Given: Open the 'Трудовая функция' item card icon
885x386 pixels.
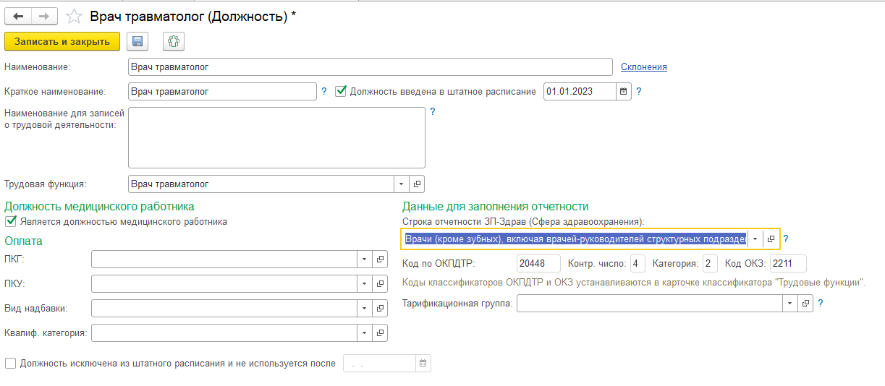Looking at the screenshot, I should click(x=417, y=184).
